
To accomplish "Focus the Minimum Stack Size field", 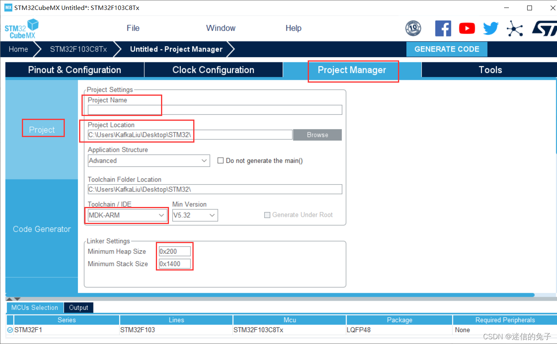I will click(175, 264).
